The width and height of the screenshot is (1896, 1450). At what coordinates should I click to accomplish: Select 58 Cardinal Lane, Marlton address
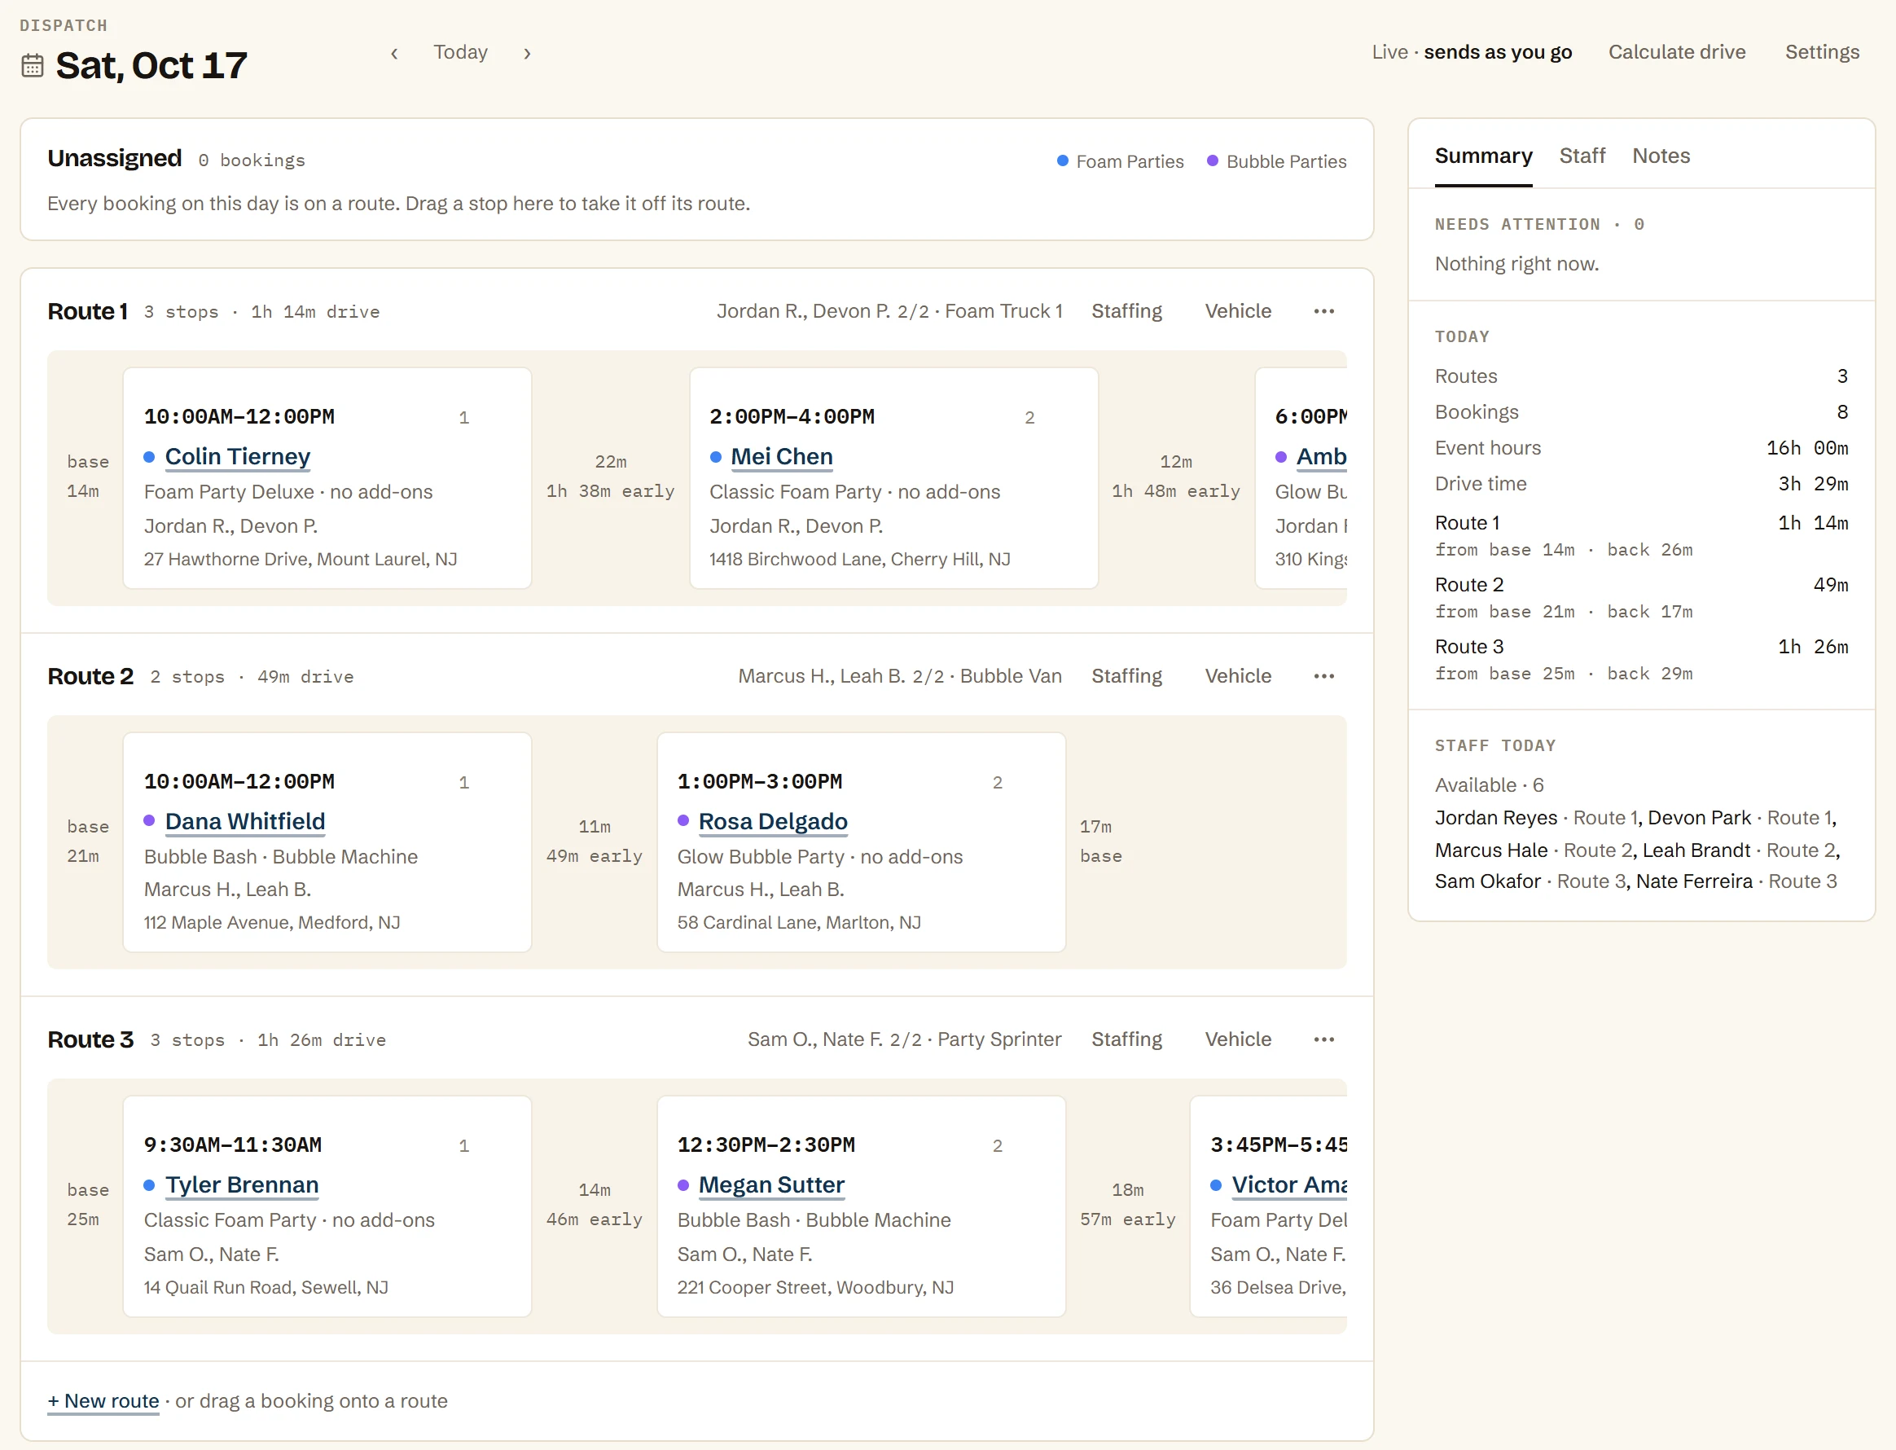(x=798, y=923)
